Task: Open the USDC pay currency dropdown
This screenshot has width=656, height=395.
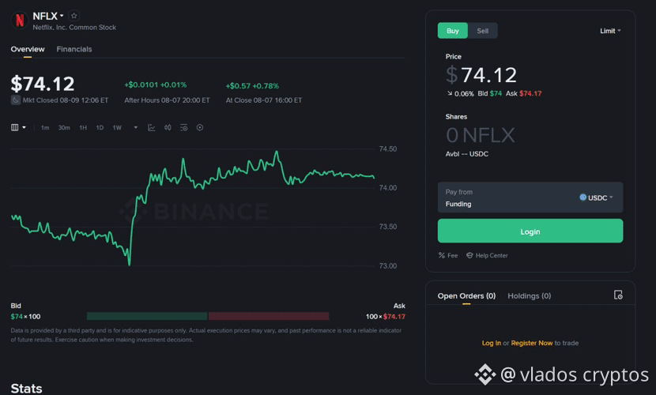Action: point(596,197)
